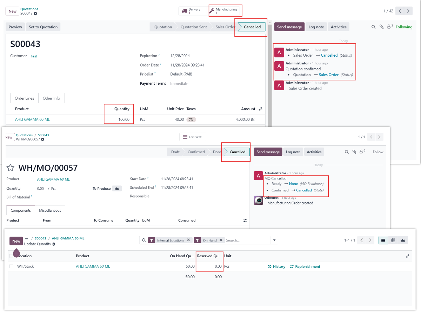Open customer link test
Screen dimensions: 421x315
tap(34, 56)
